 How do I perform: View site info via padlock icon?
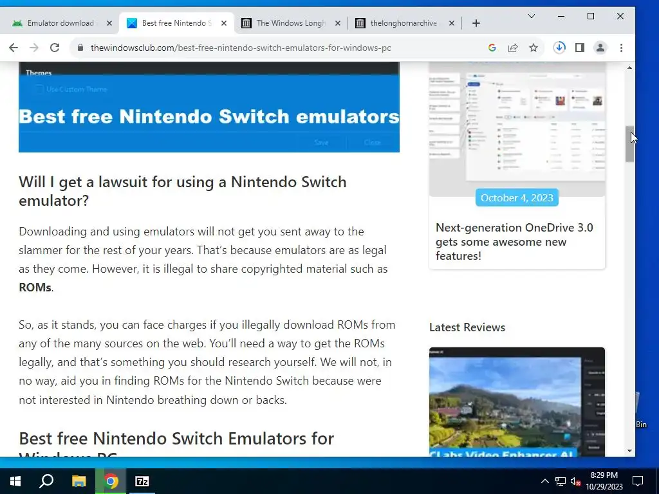[80, 48]
